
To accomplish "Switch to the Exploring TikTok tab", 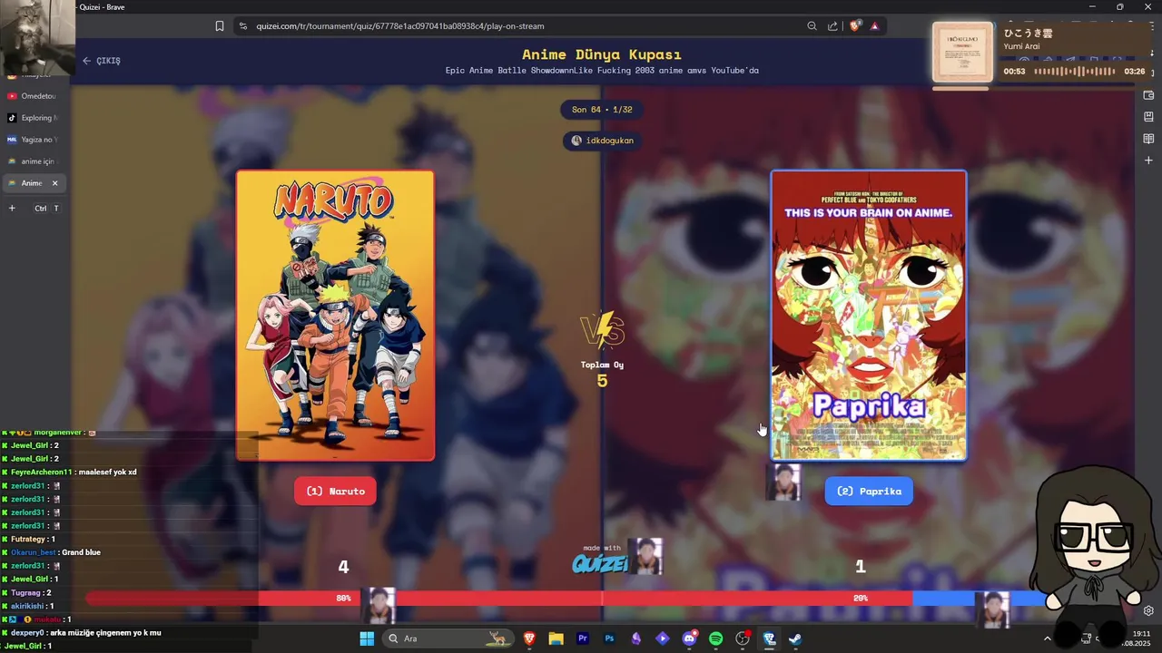I will point(33,118).
